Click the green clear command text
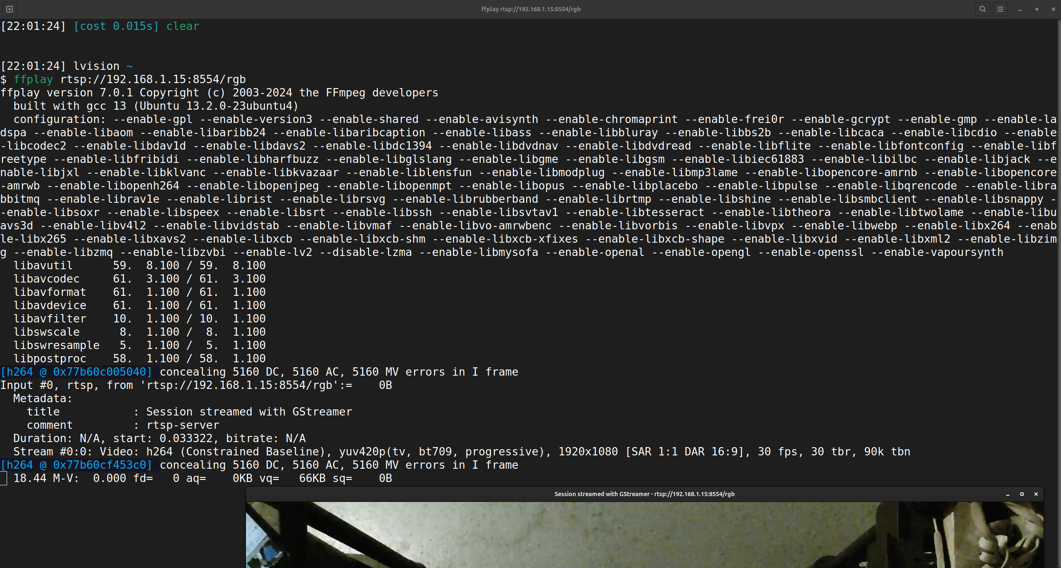This screenshot has width=1061, height=568. 183,26
